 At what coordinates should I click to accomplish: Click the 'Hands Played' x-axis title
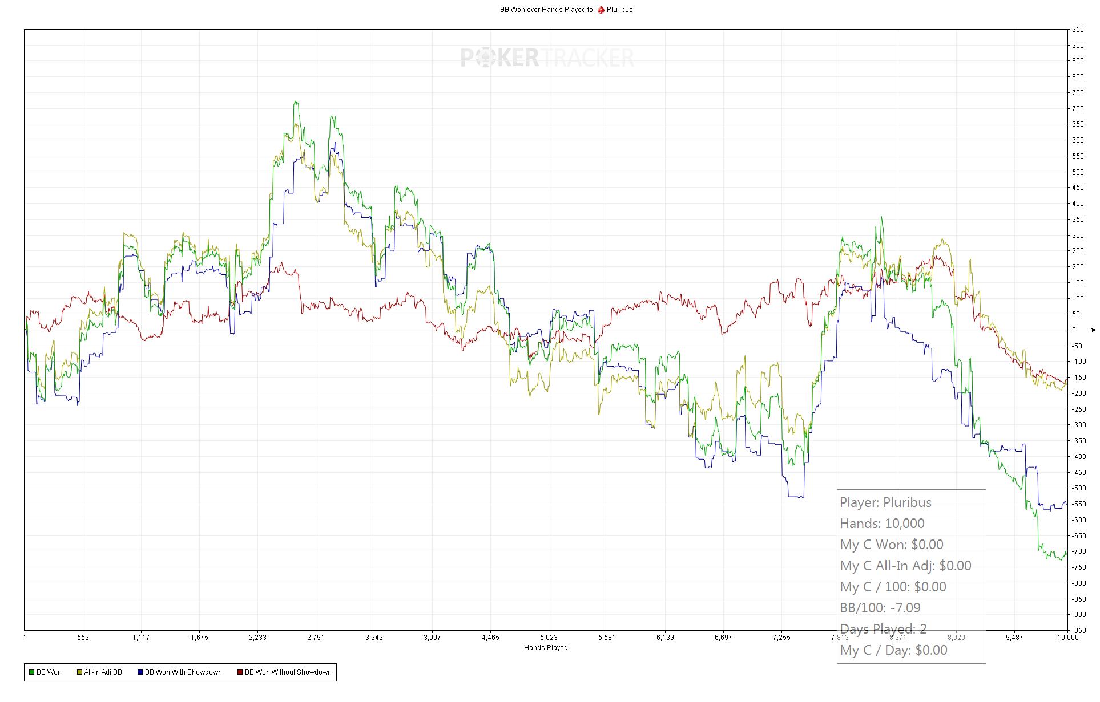pyautogui.click(x=546, y=648)
